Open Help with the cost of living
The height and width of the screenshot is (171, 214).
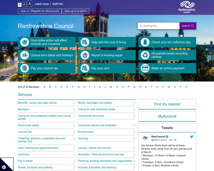coord(107,42)
